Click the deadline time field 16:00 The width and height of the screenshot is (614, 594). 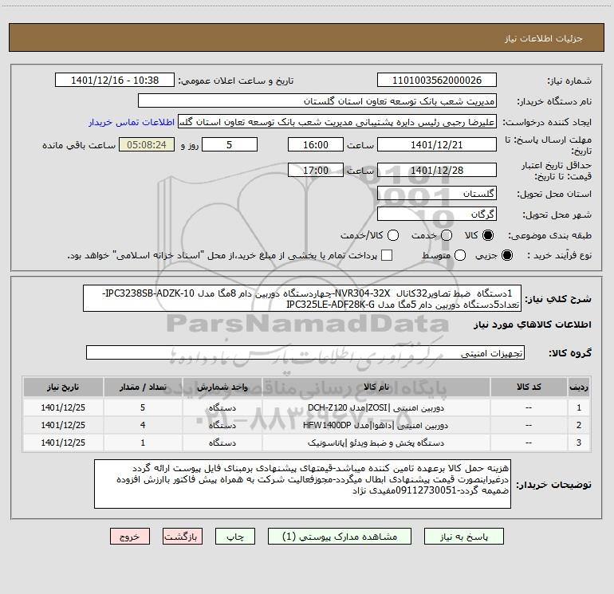(316, 144)
